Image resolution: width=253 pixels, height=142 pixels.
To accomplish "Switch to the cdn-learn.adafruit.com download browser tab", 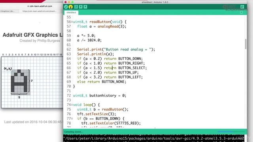I will click(x=40, y=11).
